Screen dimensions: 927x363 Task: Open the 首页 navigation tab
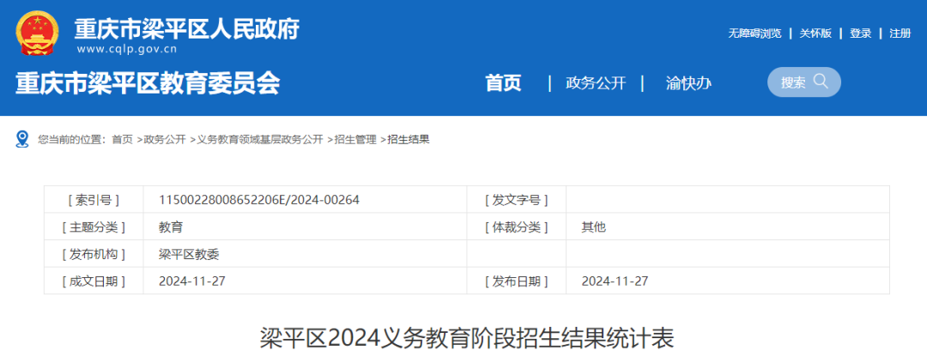(x=503, y=83)
